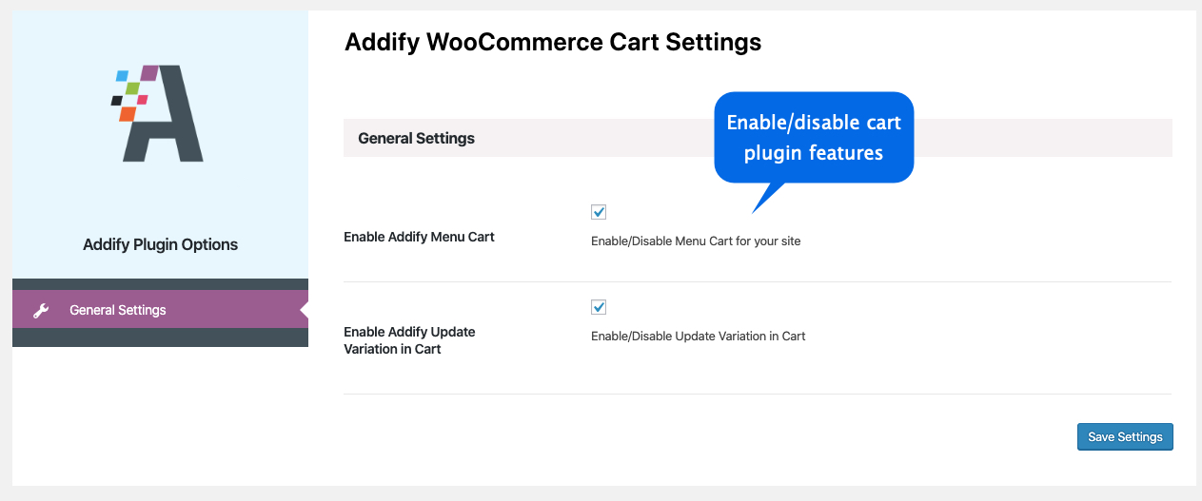
Task: Click the blue Enable/disable cart plugin features tooltip
Action: click(814, 137)
